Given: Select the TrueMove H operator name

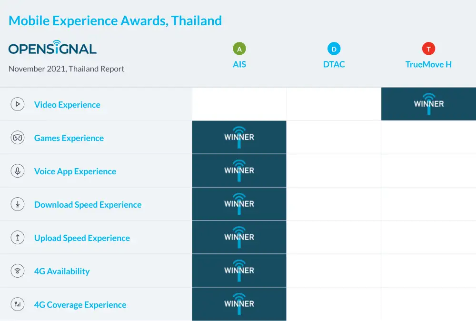Looking at the screenshot, I should [x=428, y=64].
